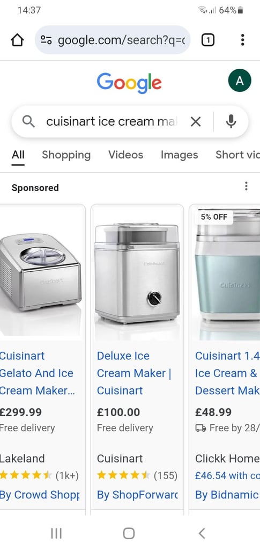
Task: Tap the Android recent apps button
Action: click(56, 533)
